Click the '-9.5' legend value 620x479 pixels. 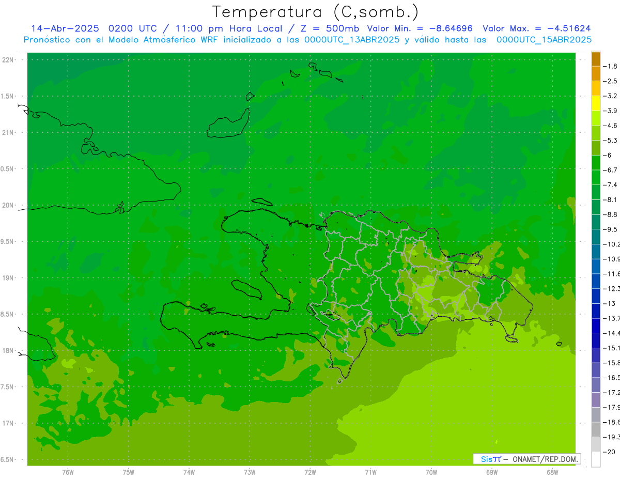[x=610, y=229]
